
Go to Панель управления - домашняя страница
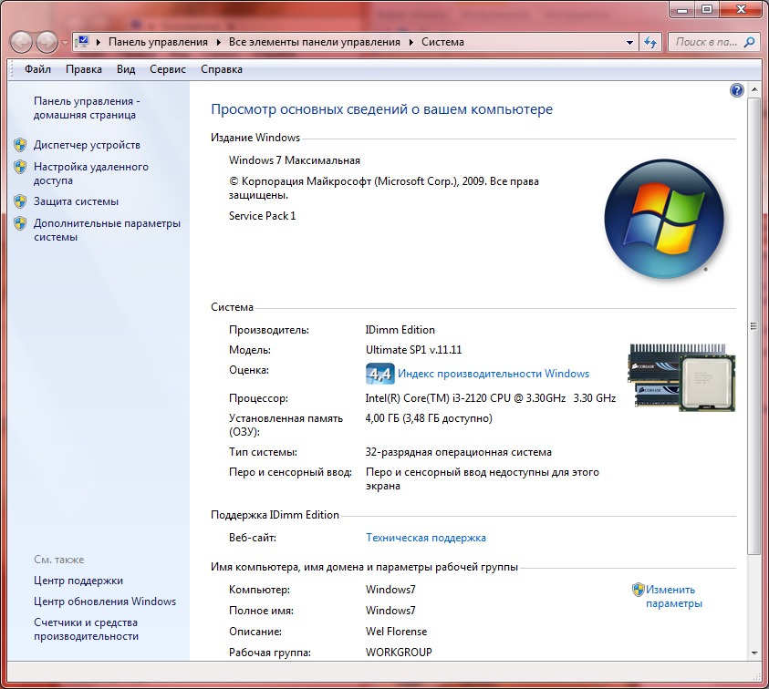[87, 108]
